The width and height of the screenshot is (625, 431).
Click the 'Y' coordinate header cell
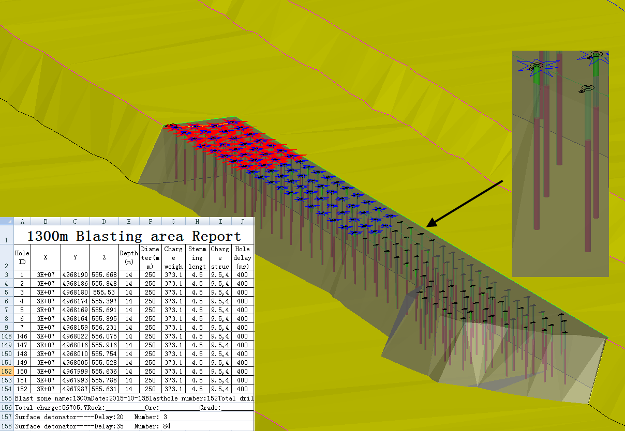(75, 257)
